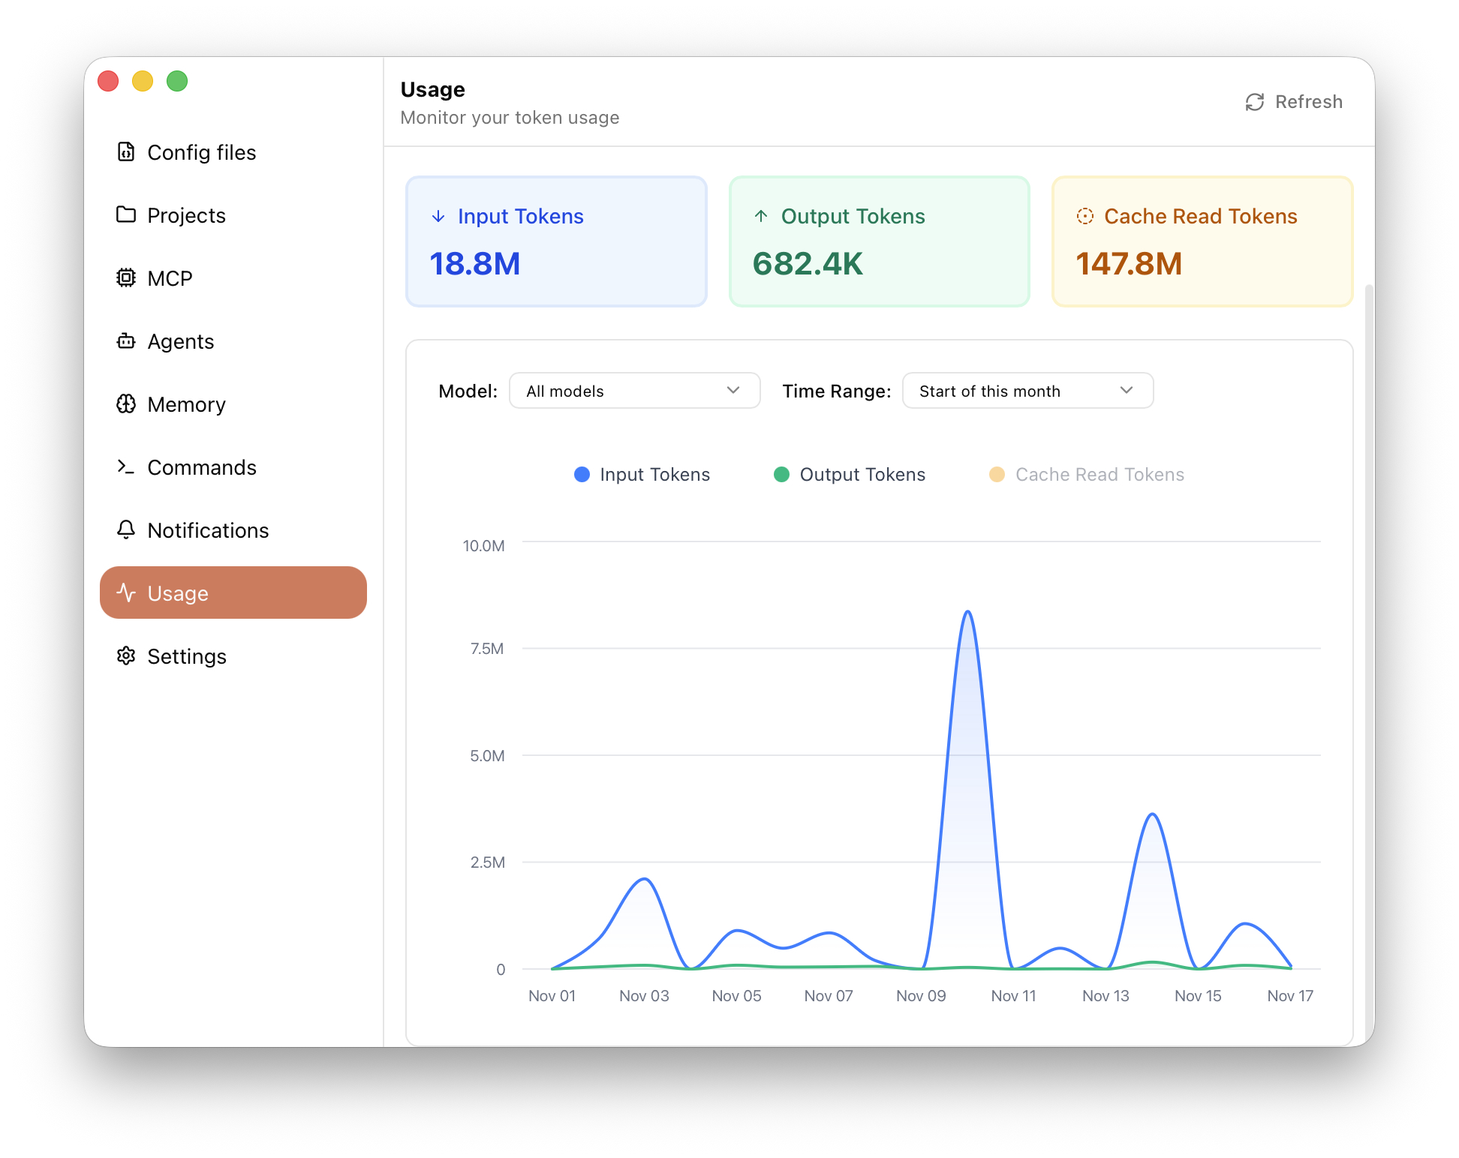
Task: Click the Config files document icon
Action: point(126,152)
